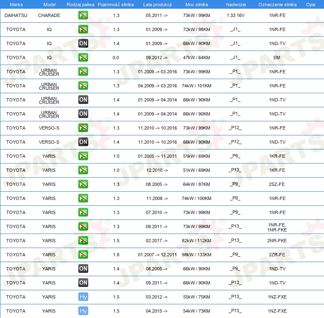This screenshot has height=318, width=324.
Task: Click the petrol icon for Yaris 74kW / 100KM
Action: (x=83, y=198)
